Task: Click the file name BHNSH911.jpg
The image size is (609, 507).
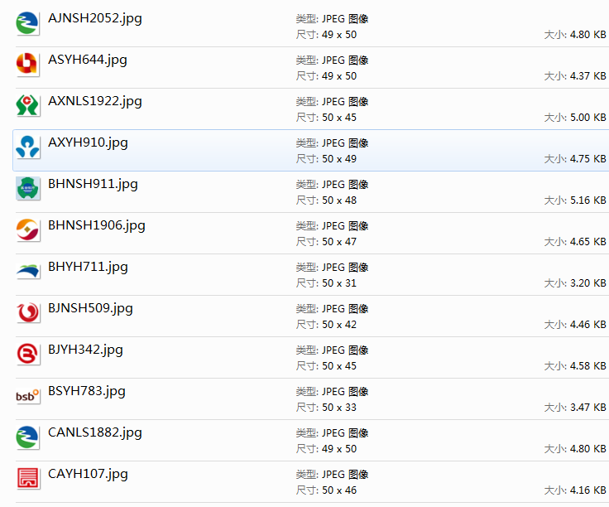Action: point(93,184)
